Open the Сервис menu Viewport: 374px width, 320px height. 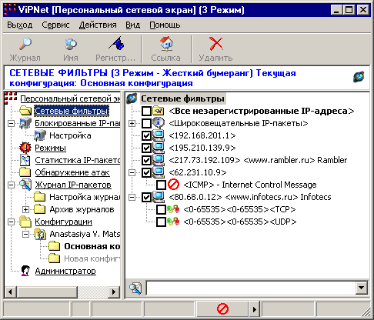pyautogui.click(x=55, y=25)
